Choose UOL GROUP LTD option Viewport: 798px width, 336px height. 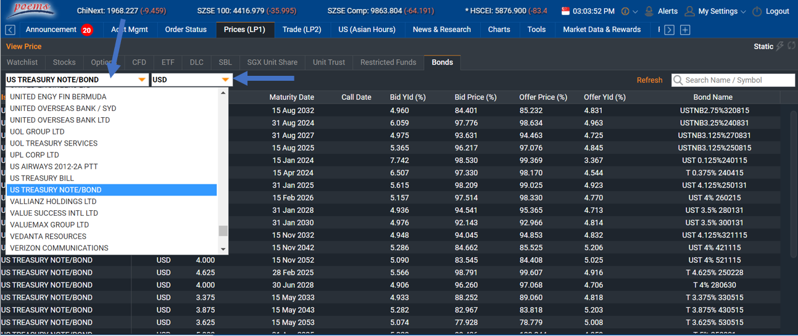coord(112,132)
